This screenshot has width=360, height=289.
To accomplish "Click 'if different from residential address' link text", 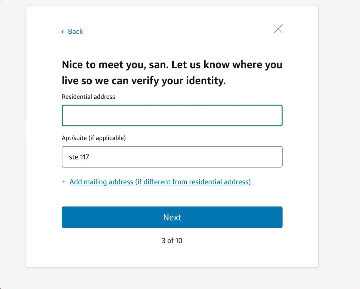I will 193,182.
